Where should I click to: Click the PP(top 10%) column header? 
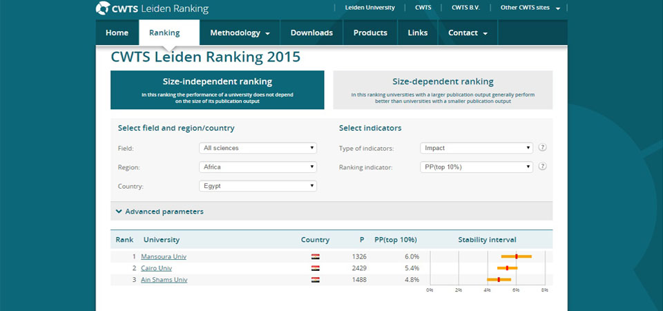click(396, 240)
